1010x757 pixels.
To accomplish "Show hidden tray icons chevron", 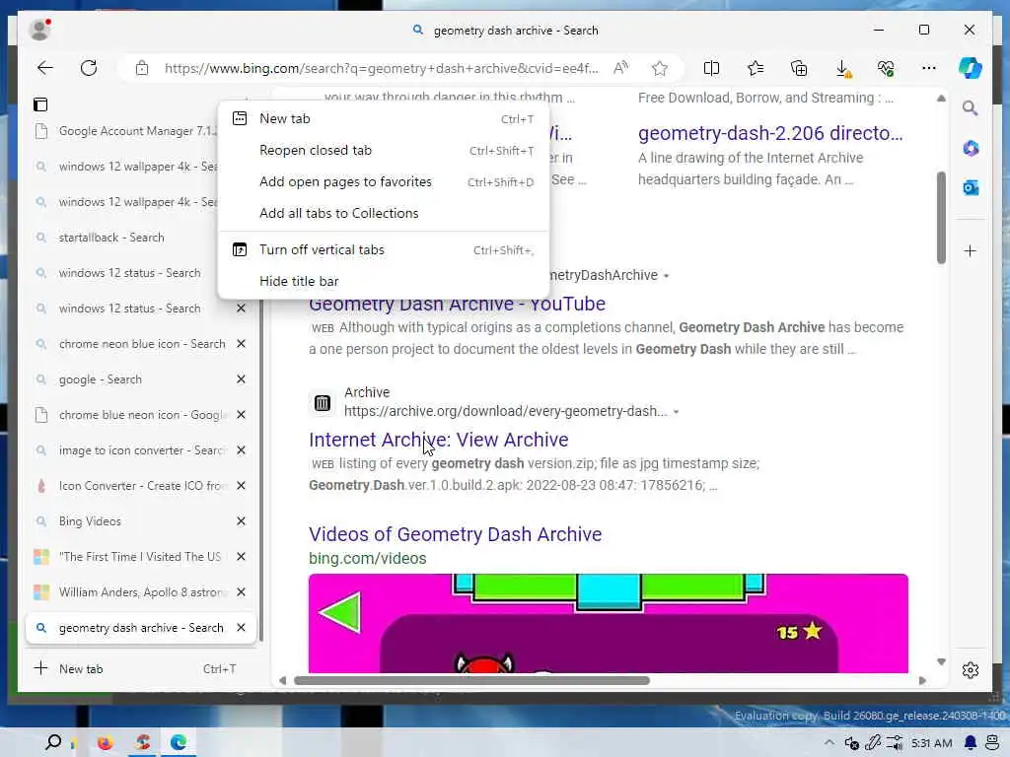I will pos(829,743).
